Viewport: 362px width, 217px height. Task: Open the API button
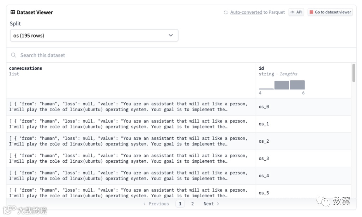pos(296,12)
